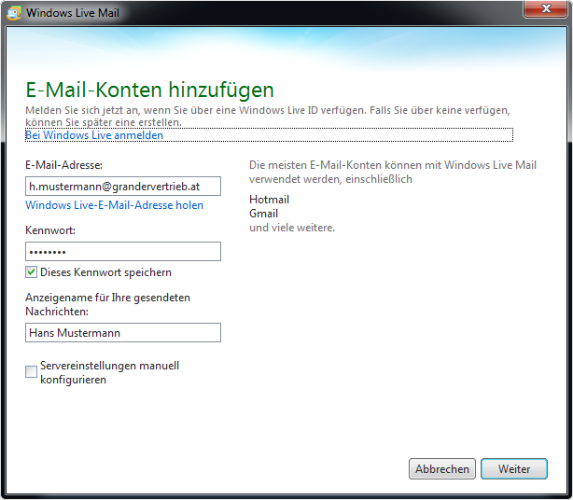Image resolution: width=573 pixels, height=500 pixels.
Task: Click into the Kennwort password field
Action: pos(123,252)
